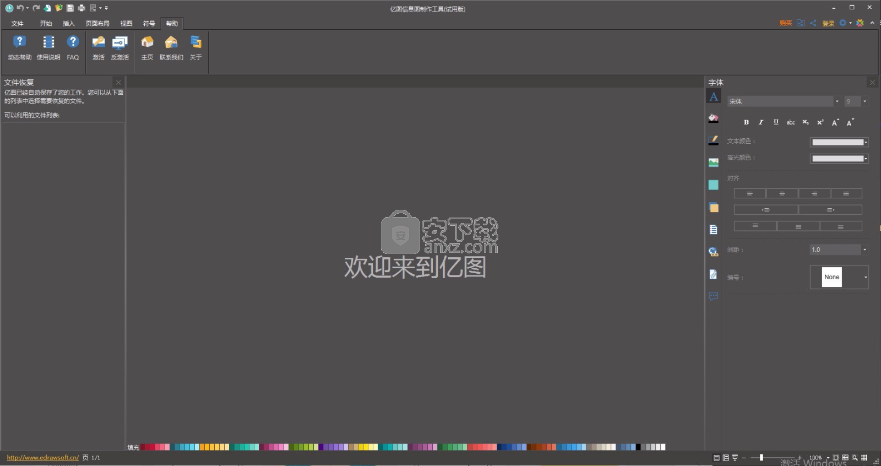Image resolution: width=881 pixels, height=466 pixels.
Task: Switch to the 页面布局 page layout tab
Action: tap(97, 24)
